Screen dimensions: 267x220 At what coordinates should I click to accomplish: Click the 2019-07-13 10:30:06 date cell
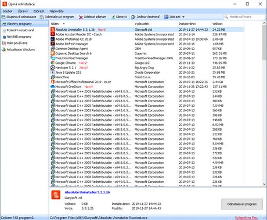pos(193,39)
